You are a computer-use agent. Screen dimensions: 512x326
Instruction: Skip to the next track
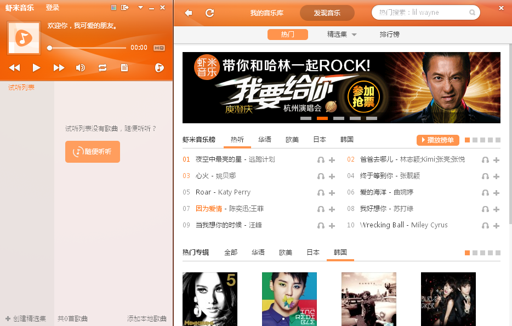[59, 68]
